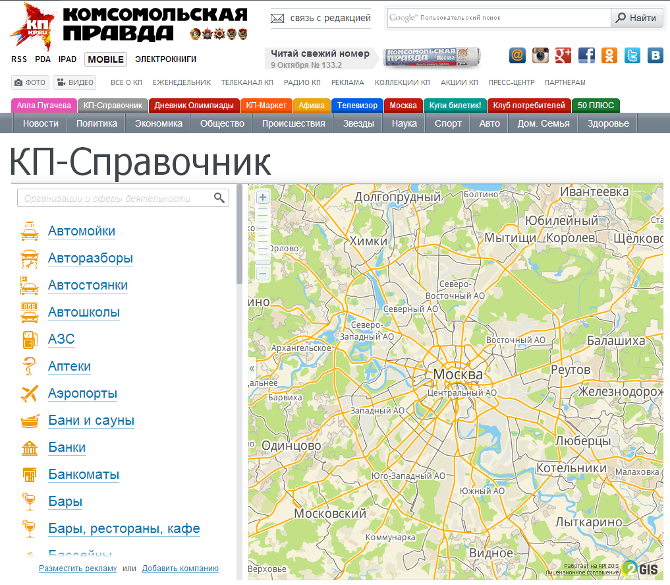
Task: Zoom out the map with minus button
Action: (x=263, y=274)
